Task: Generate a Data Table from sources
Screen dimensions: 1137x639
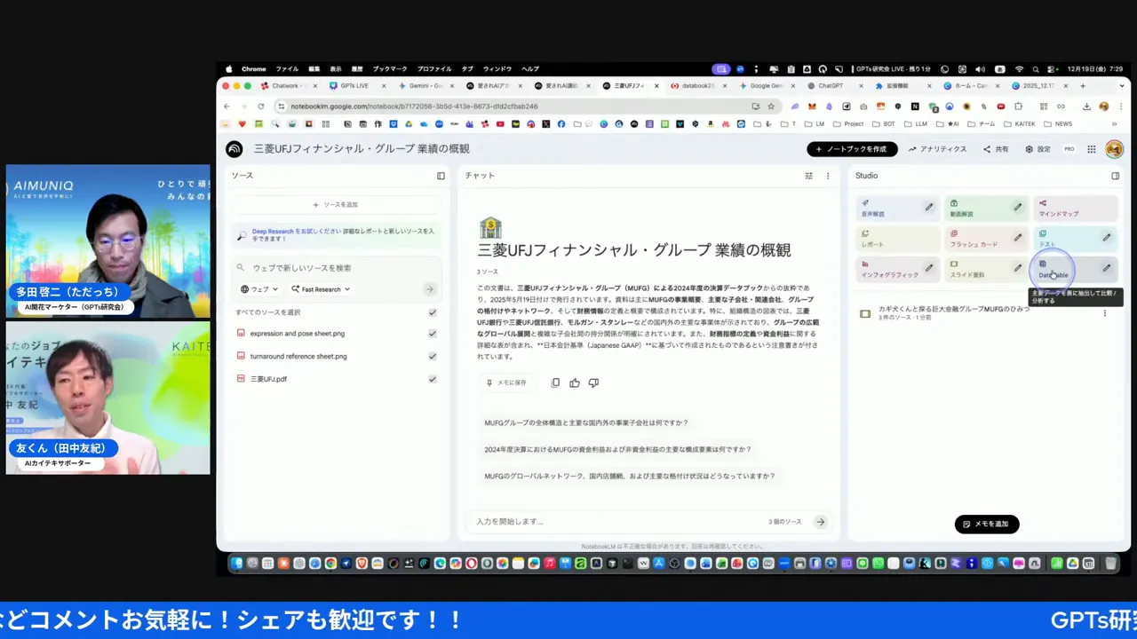Action: coord(1052,271)
